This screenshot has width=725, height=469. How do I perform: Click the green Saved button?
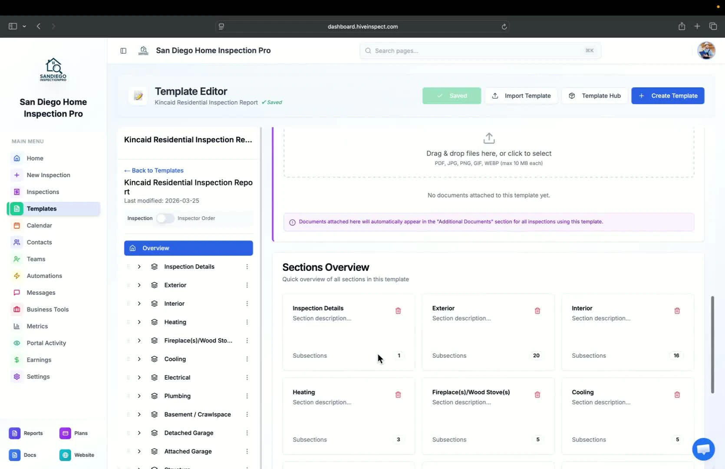(451, 96)
